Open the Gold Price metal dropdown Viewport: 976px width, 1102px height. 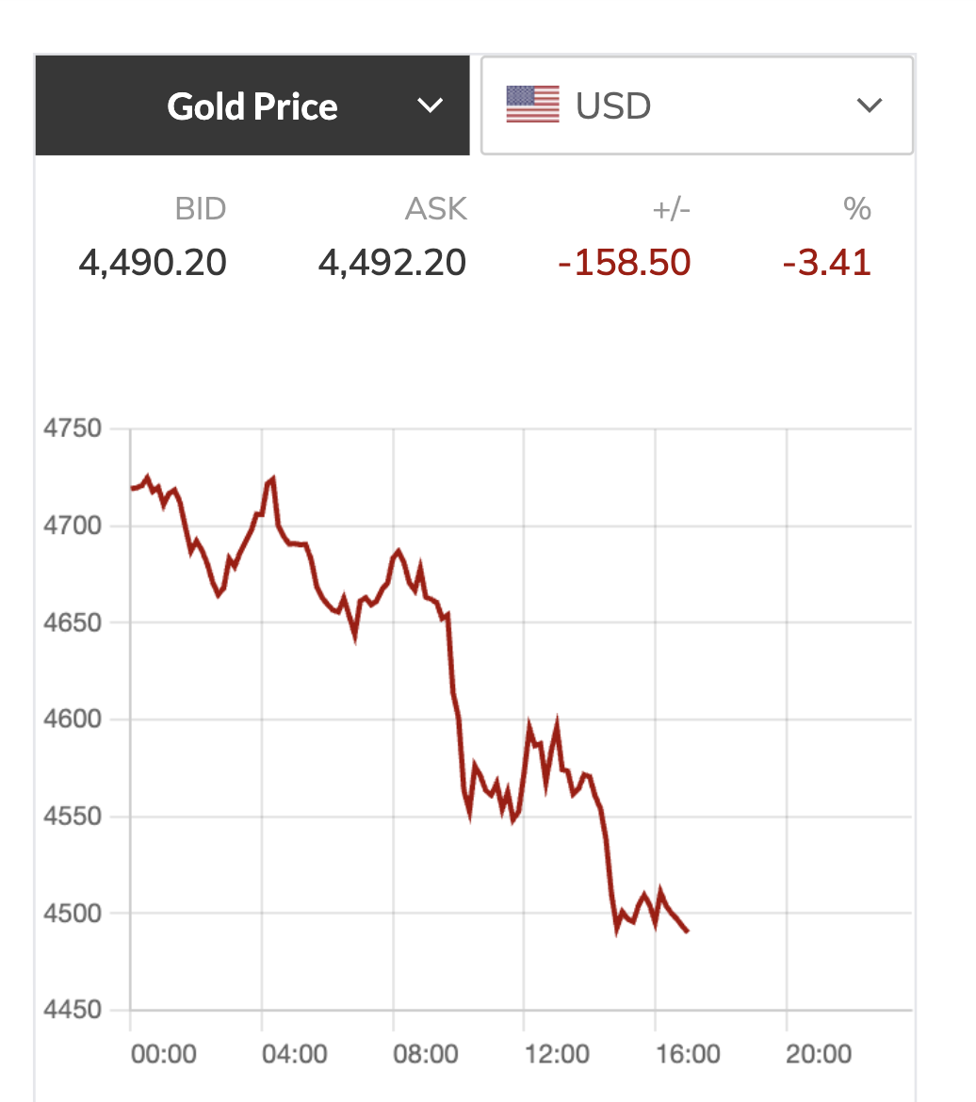click(252, 106)
